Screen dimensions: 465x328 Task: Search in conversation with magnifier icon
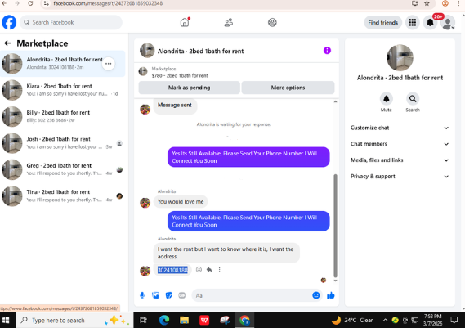(x=413, y=99)
